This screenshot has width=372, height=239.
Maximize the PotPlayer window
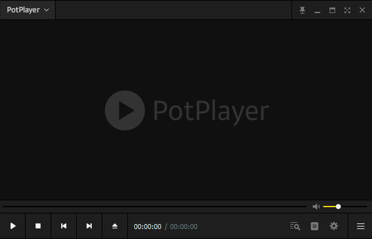point(332,10)
